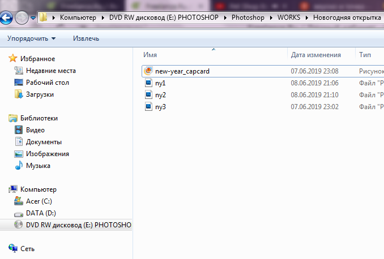The width and height of the screenshot is (384, 259).
Task: Open recent pages dropdown next to Forward
Action: (33, 18)
